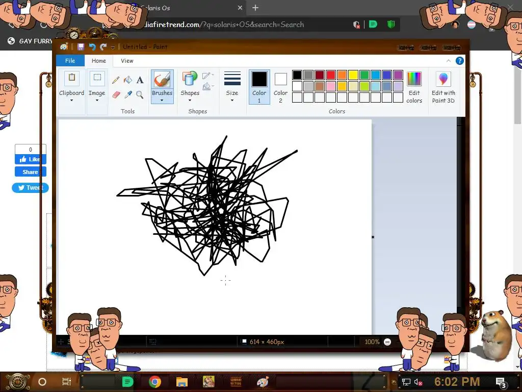
Task: Switch to the Home ribbon tab
Action: coord(98,61)
